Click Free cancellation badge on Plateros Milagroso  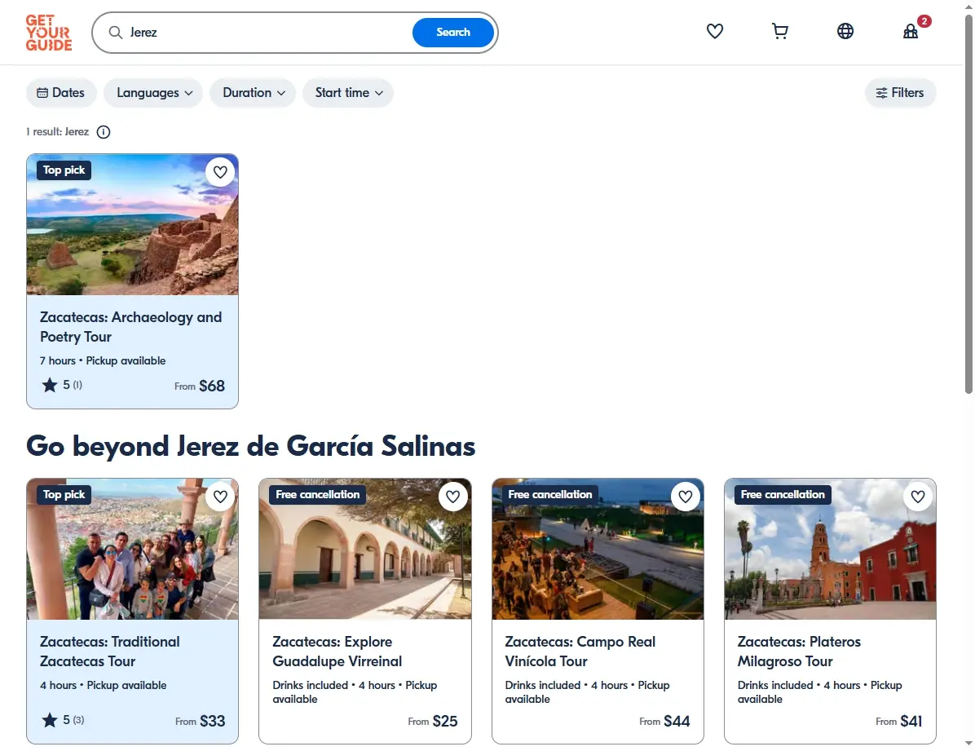(x=783, y=495)
